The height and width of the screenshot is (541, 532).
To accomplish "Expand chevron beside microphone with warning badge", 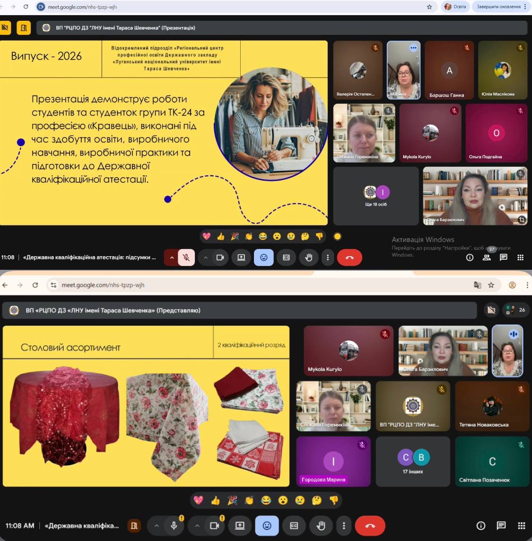I will tap(156, 526).
